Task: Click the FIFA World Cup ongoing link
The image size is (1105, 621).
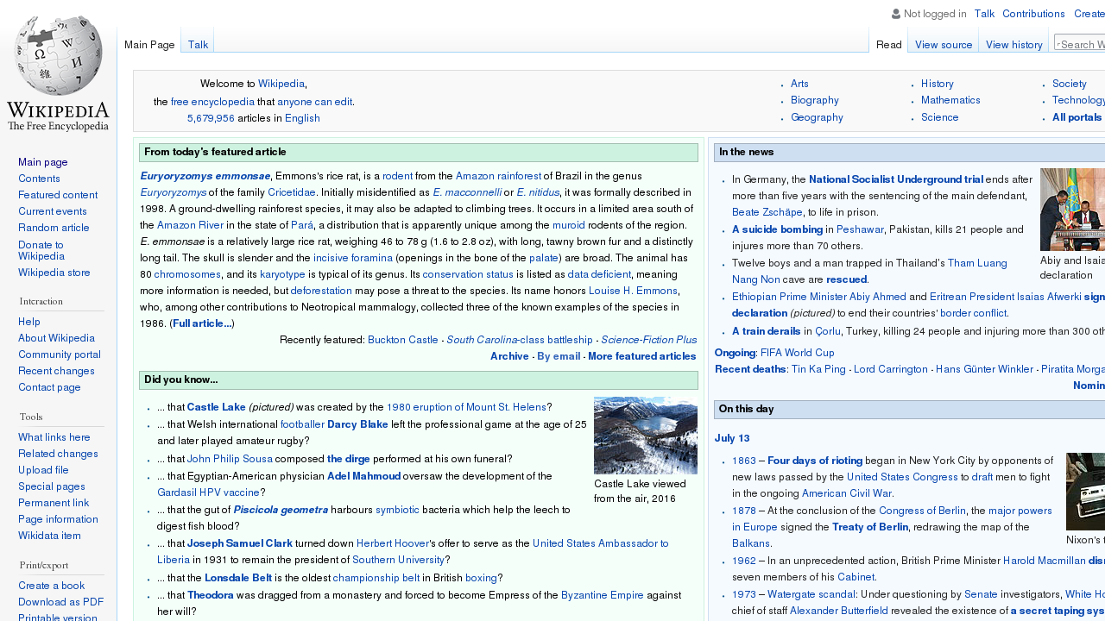Action: pyautogui.click(x=798, y=353)
